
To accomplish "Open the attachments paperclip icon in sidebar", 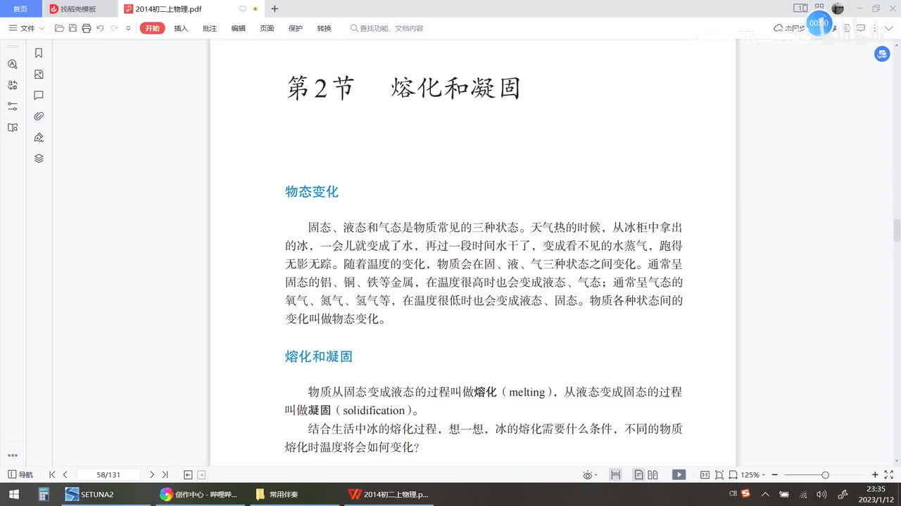I will point(39,116).
